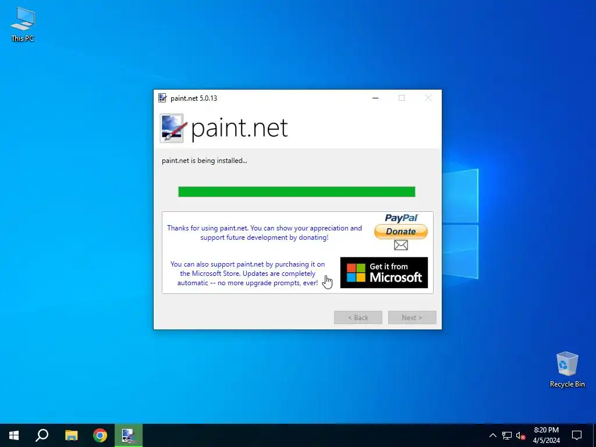
Task: Select the This PC desktop icon
Action: coord(23,24)
